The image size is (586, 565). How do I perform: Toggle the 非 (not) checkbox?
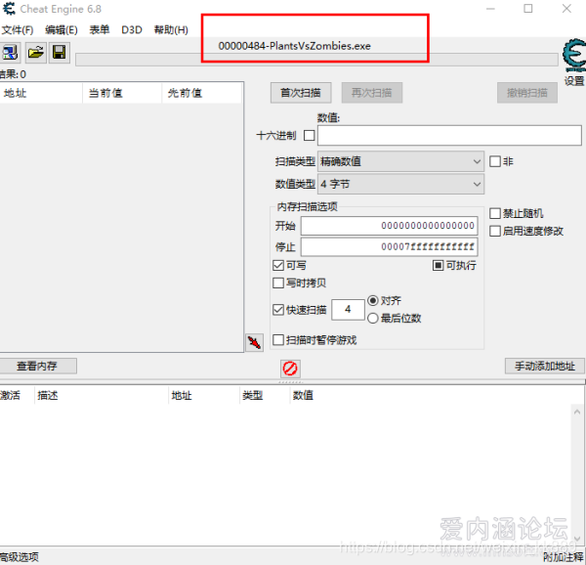[495, 161]
